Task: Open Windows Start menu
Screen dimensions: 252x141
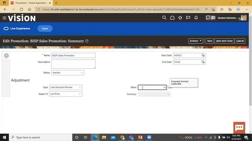Action: coord(4,137)
